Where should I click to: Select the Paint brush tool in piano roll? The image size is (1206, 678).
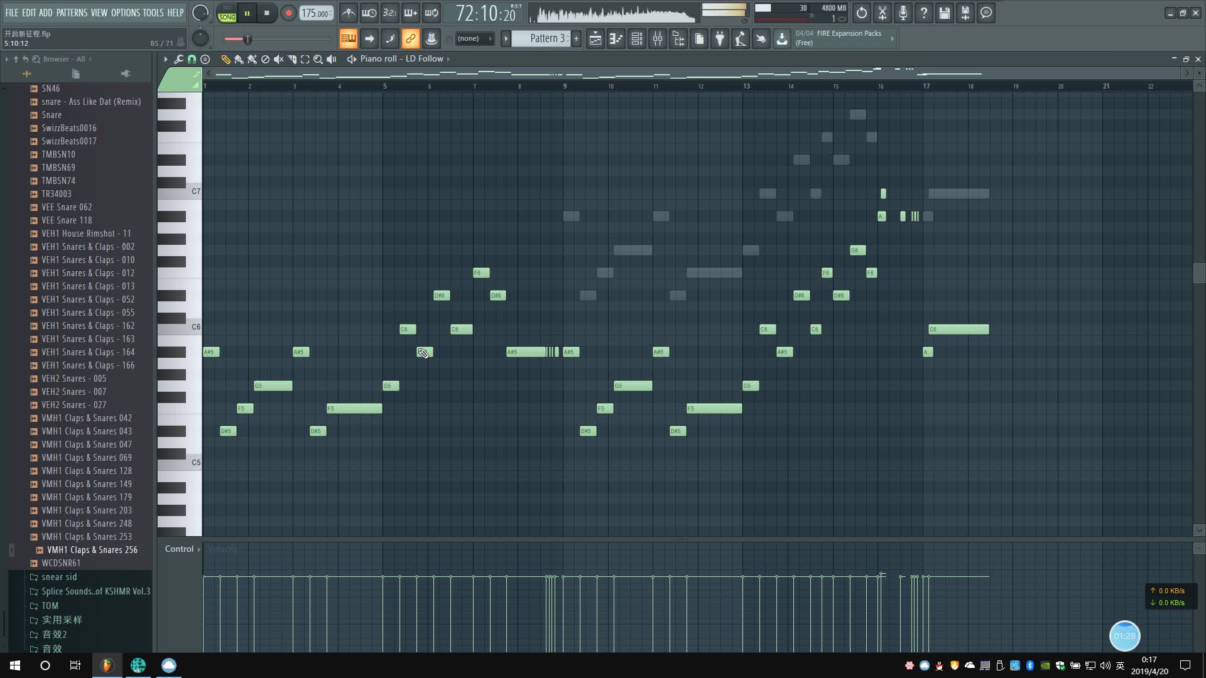click(x=239, y=59)
